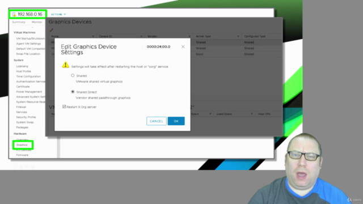Open Authentication Services item
363x204 pixels.
[30, 82]
